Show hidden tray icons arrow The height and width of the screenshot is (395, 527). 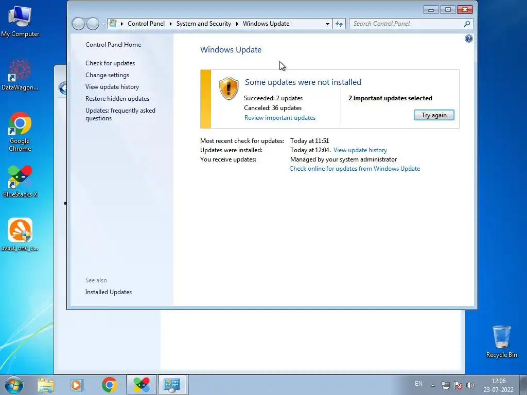tap(433, 385)
